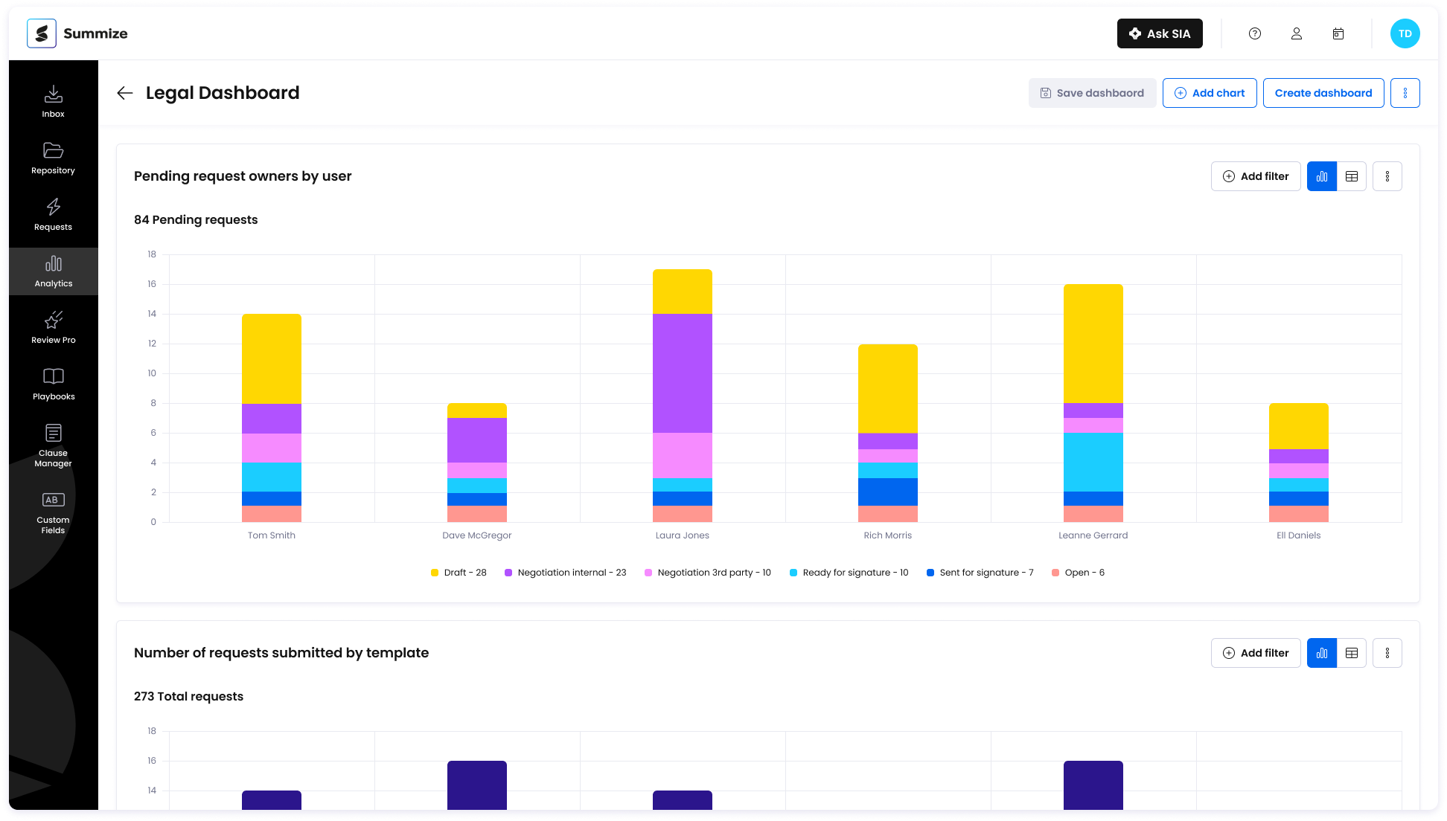Open the Ask SIA assistant

(x=1160, y=33)
